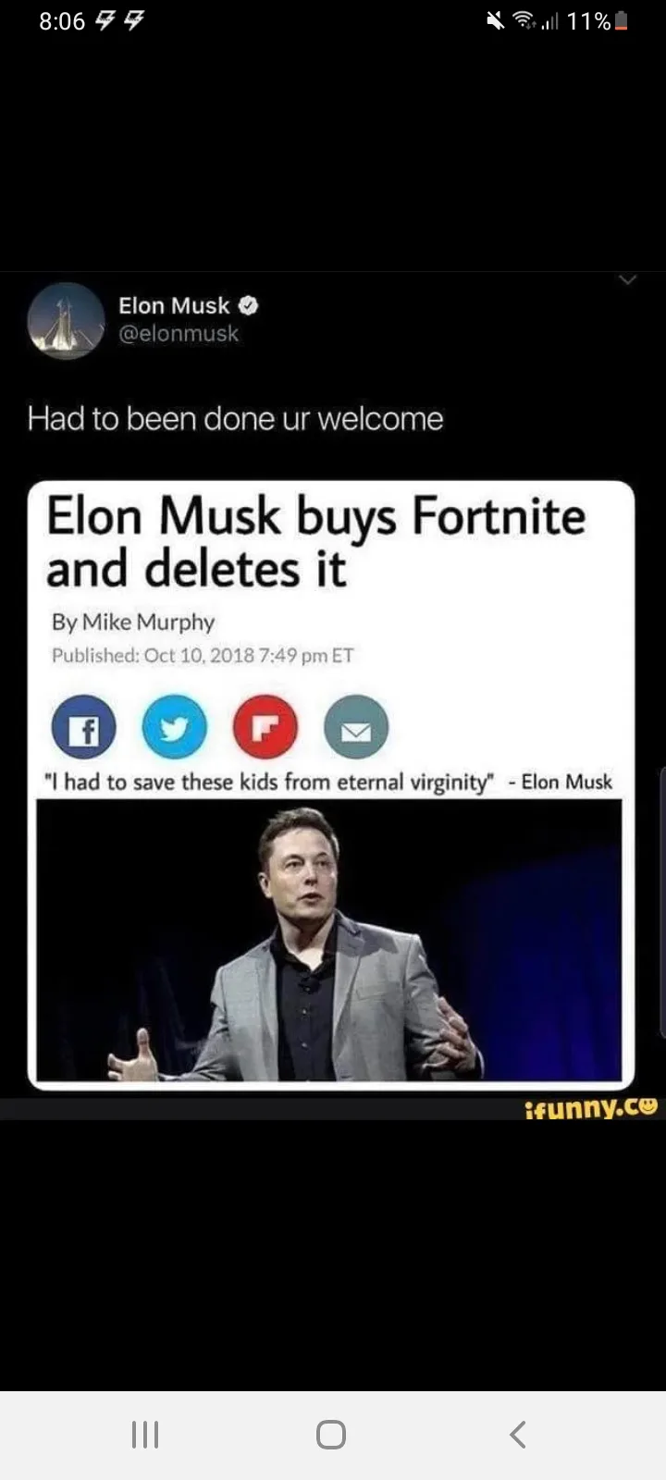Tap the Android home button

331,1435
